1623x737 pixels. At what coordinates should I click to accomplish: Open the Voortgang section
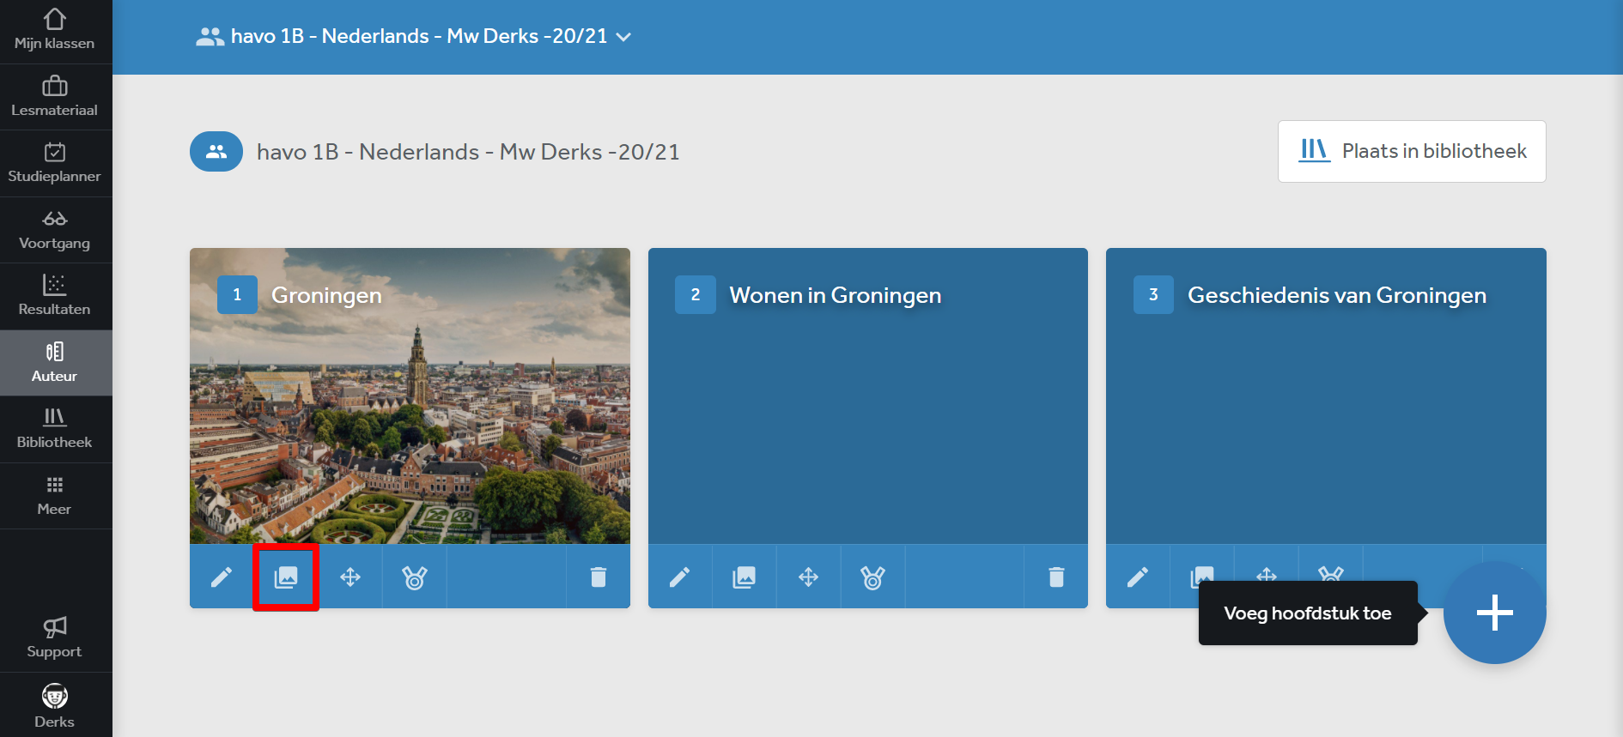click(55, 230)
